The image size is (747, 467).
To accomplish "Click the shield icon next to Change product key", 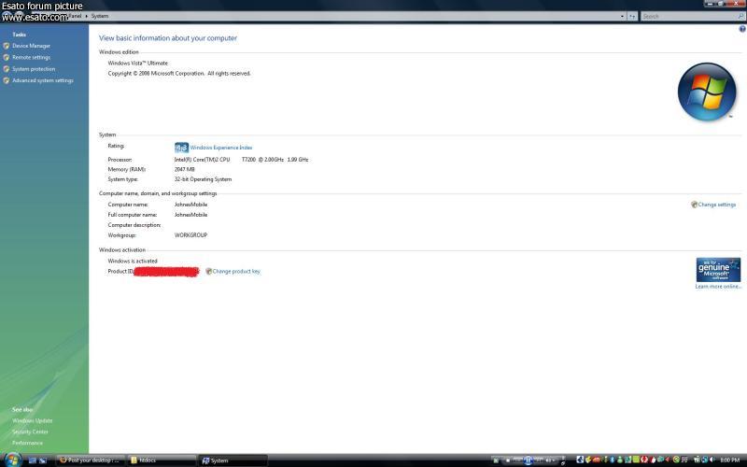I will click(208, 271).
